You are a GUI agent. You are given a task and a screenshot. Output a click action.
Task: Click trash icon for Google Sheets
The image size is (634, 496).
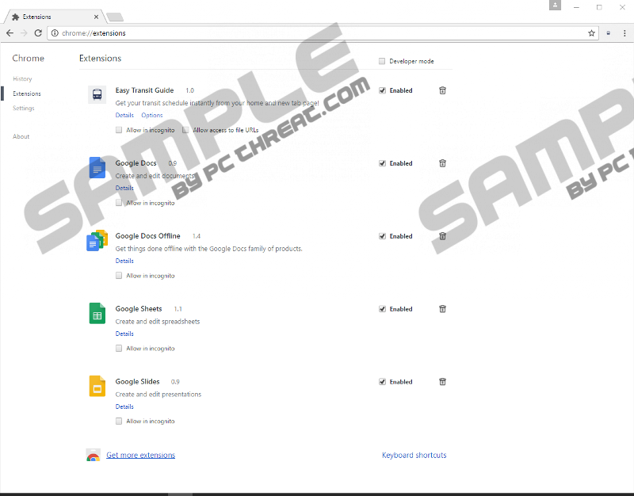442,309
